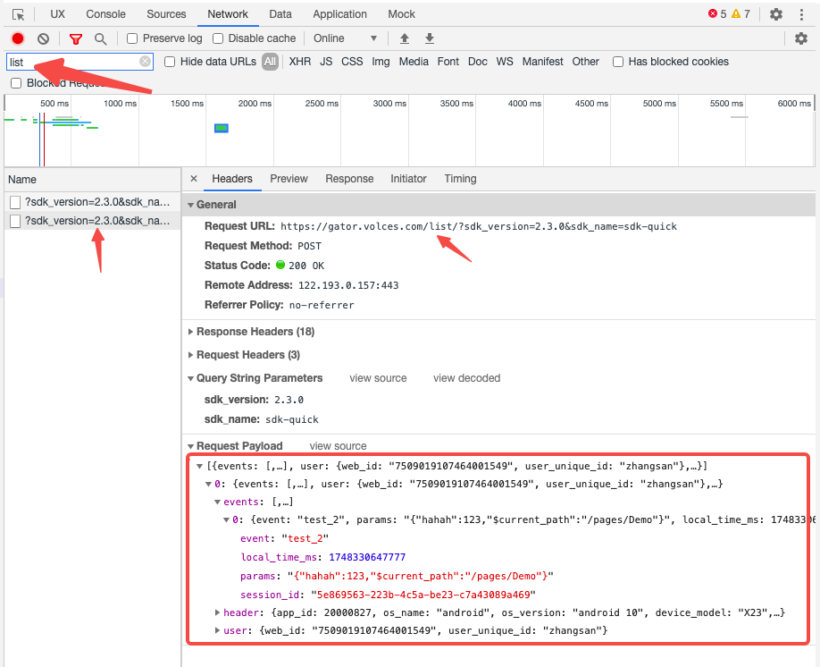Filter by Font type
820x667 pixels.
pyautogui.click(x=448, y=62)
